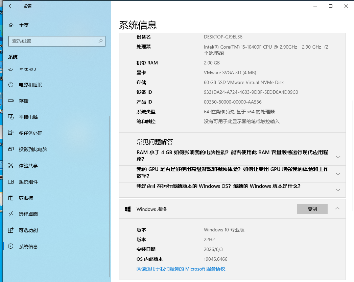Expand the RAM 小于 4 GB question chevron
Image resolution: width=354 pixels, height=282 pixels.
click(x=338, y=157)
